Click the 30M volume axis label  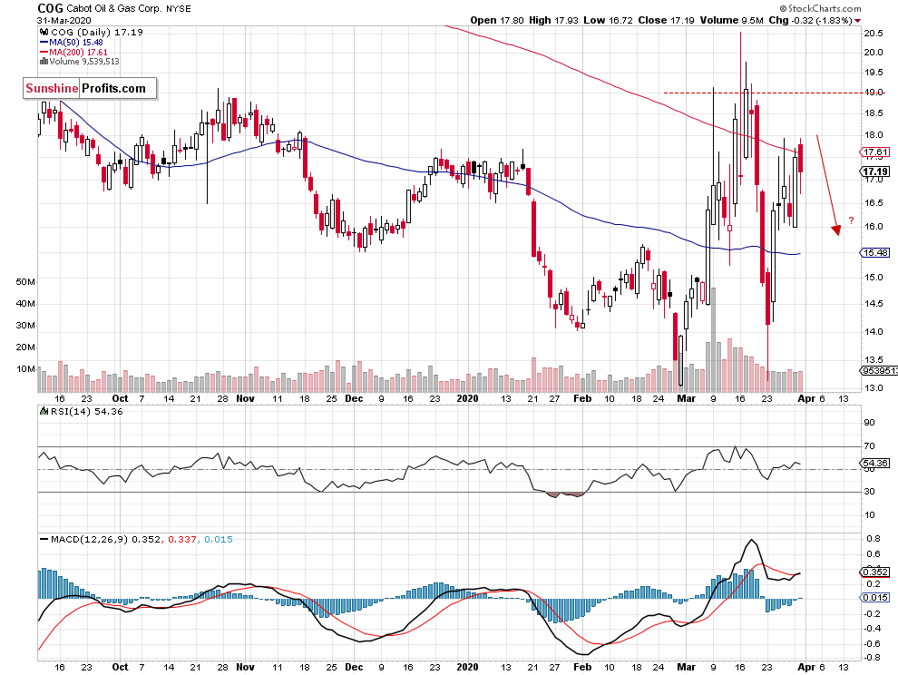[x=25, y=326]
